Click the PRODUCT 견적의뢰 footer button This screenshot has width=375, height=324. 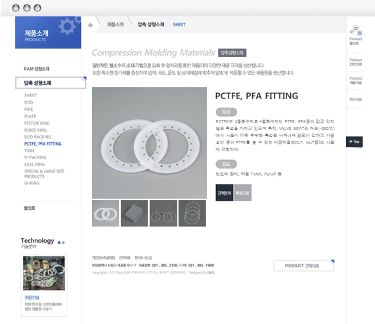[x=303, y=266]
